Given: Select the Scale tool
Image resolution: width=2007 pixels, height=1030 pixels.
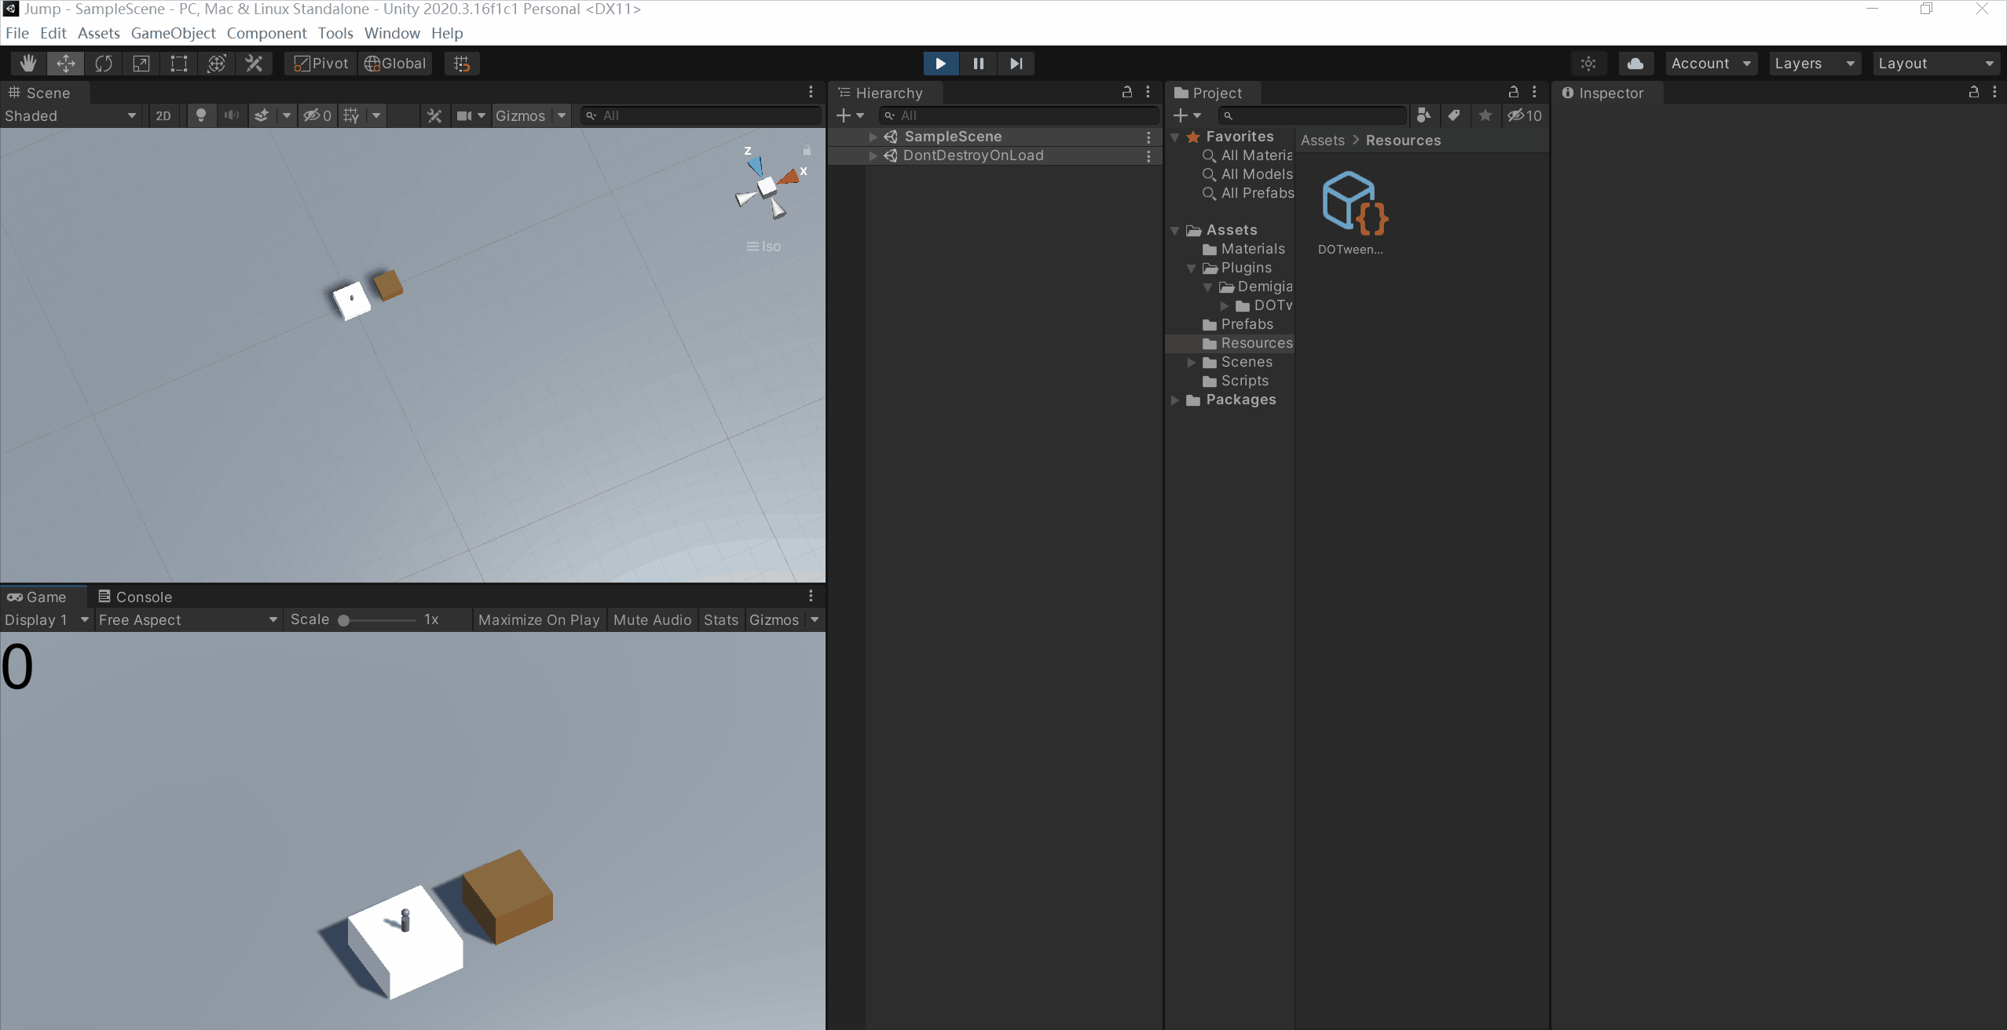Looking at the screenshot, I should [141, 64].
